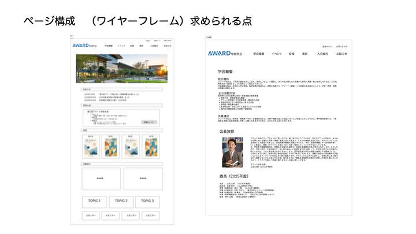Click the second スポンサー box from the left
This screenshot has height=234, width=416.
[x=110, y=216]
